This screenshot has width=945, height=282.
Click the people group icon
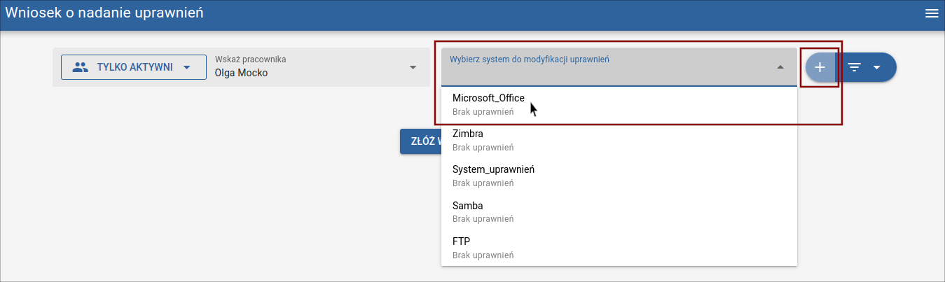(x=81, y=67)
